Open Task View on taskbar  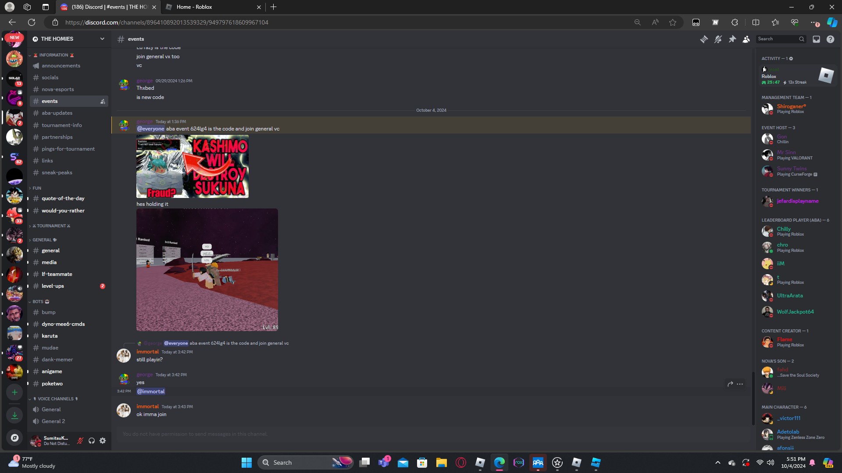(x=364, y=462)
